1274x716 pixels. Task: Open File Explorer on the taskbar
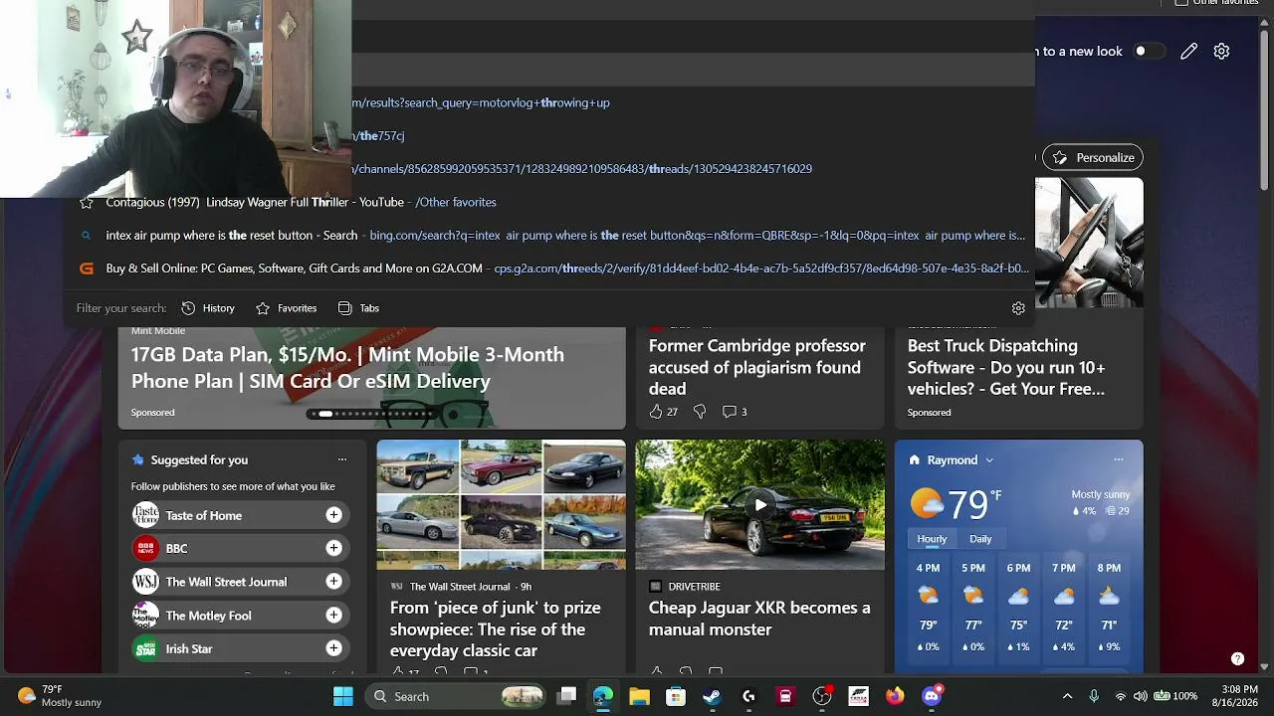pos(639,696)
